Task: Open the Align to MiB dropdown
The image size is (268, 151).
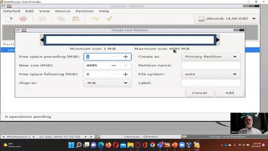Action: coord(108,83)
